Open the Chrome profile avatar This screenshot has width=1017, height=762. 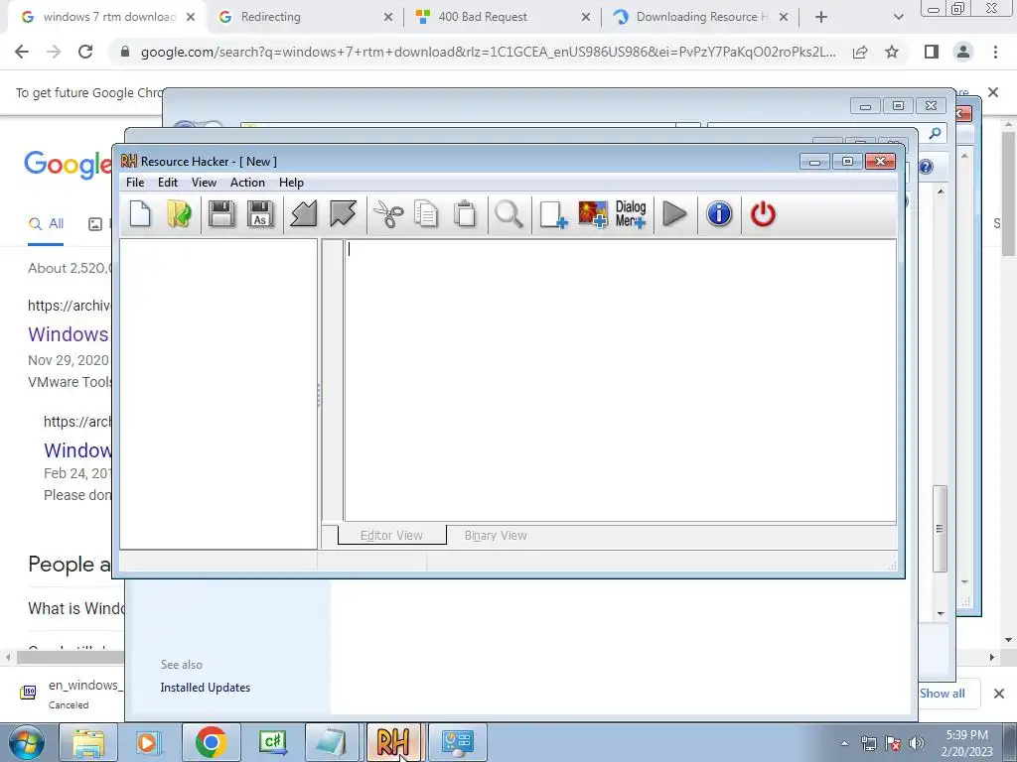point(963,52)
